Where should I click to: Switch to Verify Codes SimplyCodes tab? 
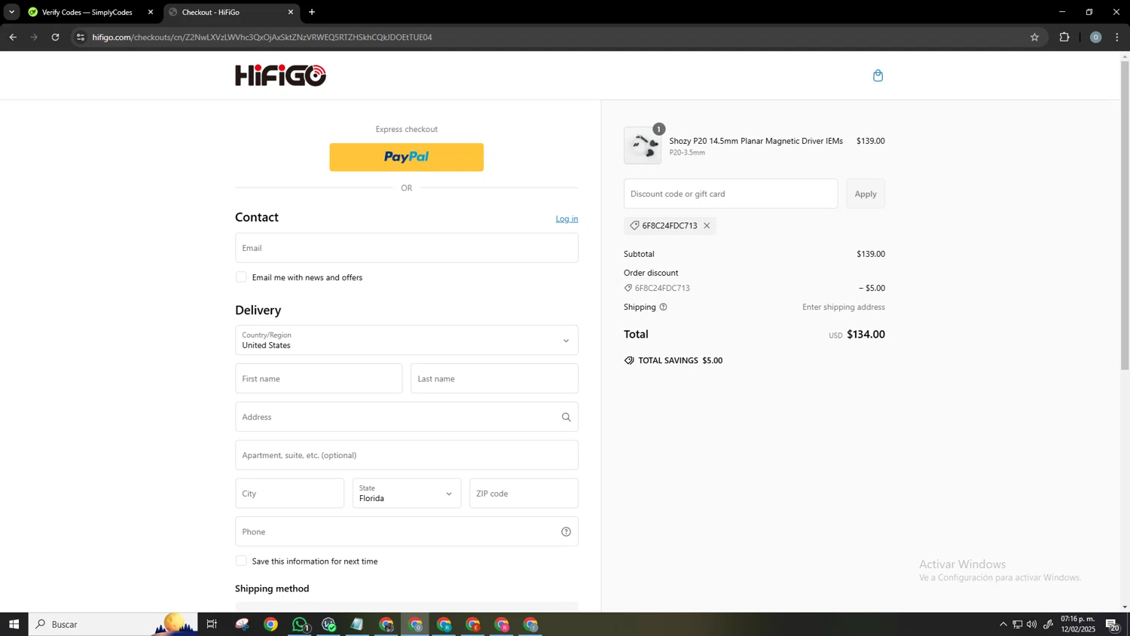click(x=87, y=12)
